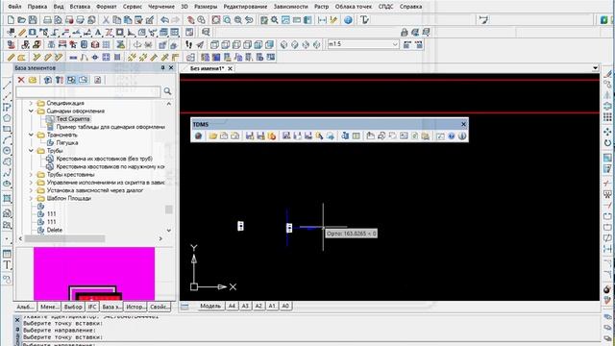Click the footprints icon in third toolbar
615x346 pixels.
click(189, 45)
